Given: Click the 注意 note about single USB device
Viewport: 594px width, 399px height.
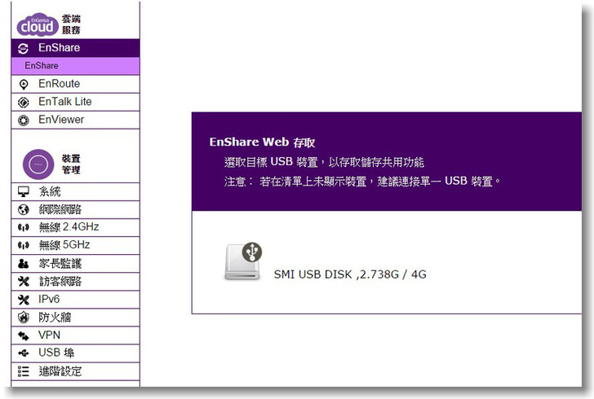Looking at the screenshot, I should point(362,182).
